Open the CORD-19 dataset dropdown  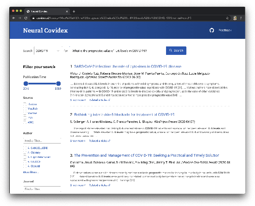click(x=47, y=51)
